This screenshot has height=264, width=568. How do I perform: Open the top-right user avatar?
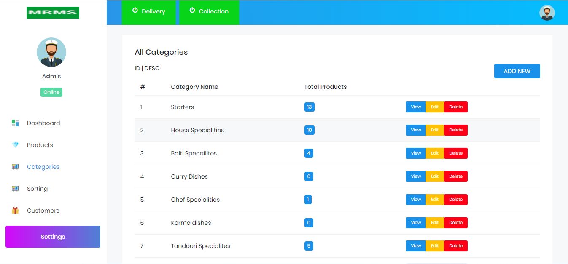547,13
